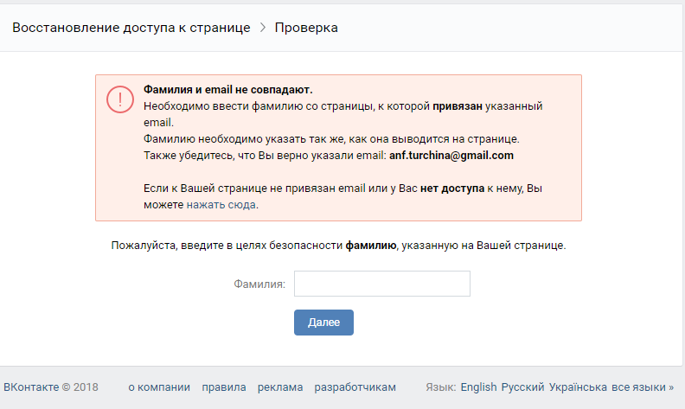Open the 'правила' footer link

[224, 387]
